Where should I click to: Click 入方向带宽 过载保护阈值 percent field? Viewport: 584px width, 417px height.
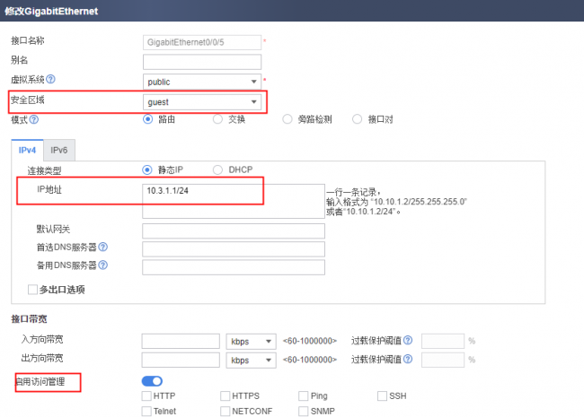click(443, 341)
